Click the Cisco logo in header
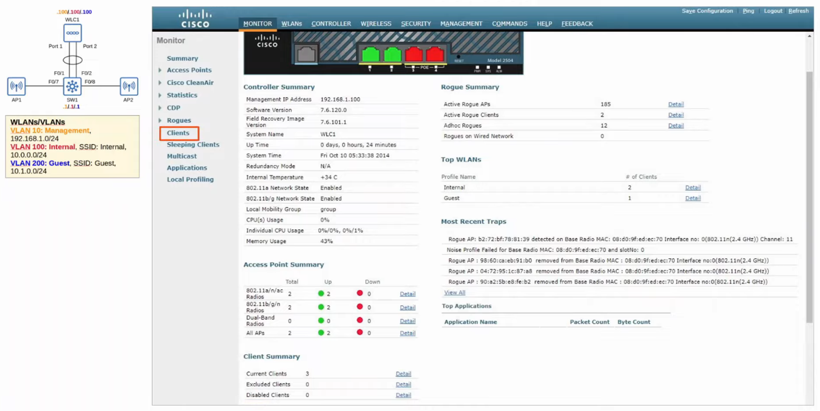The width and height of the screenshot is (820, 411). tap(195, 19)
